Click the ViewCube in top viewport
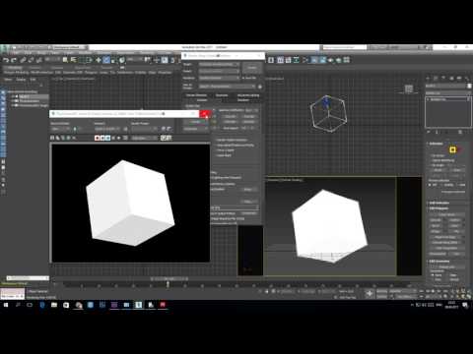The height and width of the screenshot is (354, 473). pos(409,88)
